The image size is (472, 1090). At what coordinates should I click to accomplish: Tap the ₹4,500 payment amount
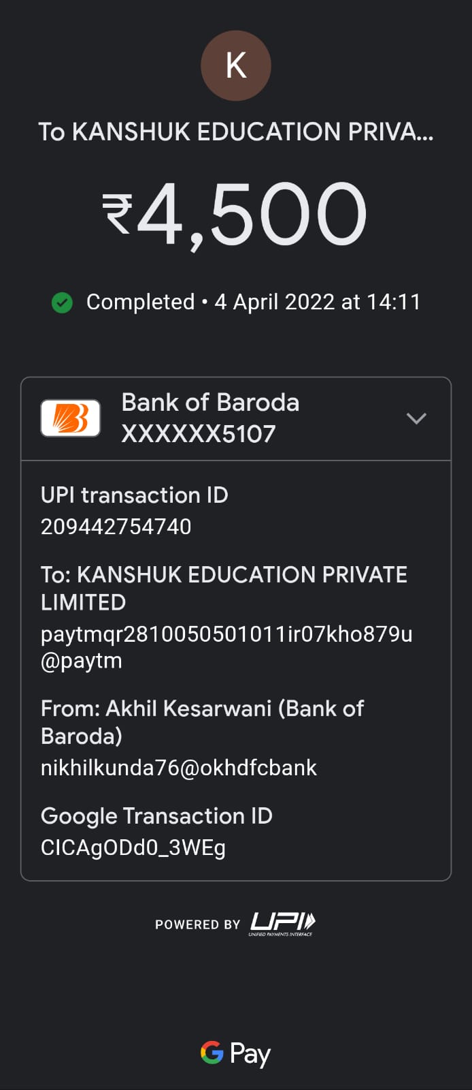click(235, 215)
